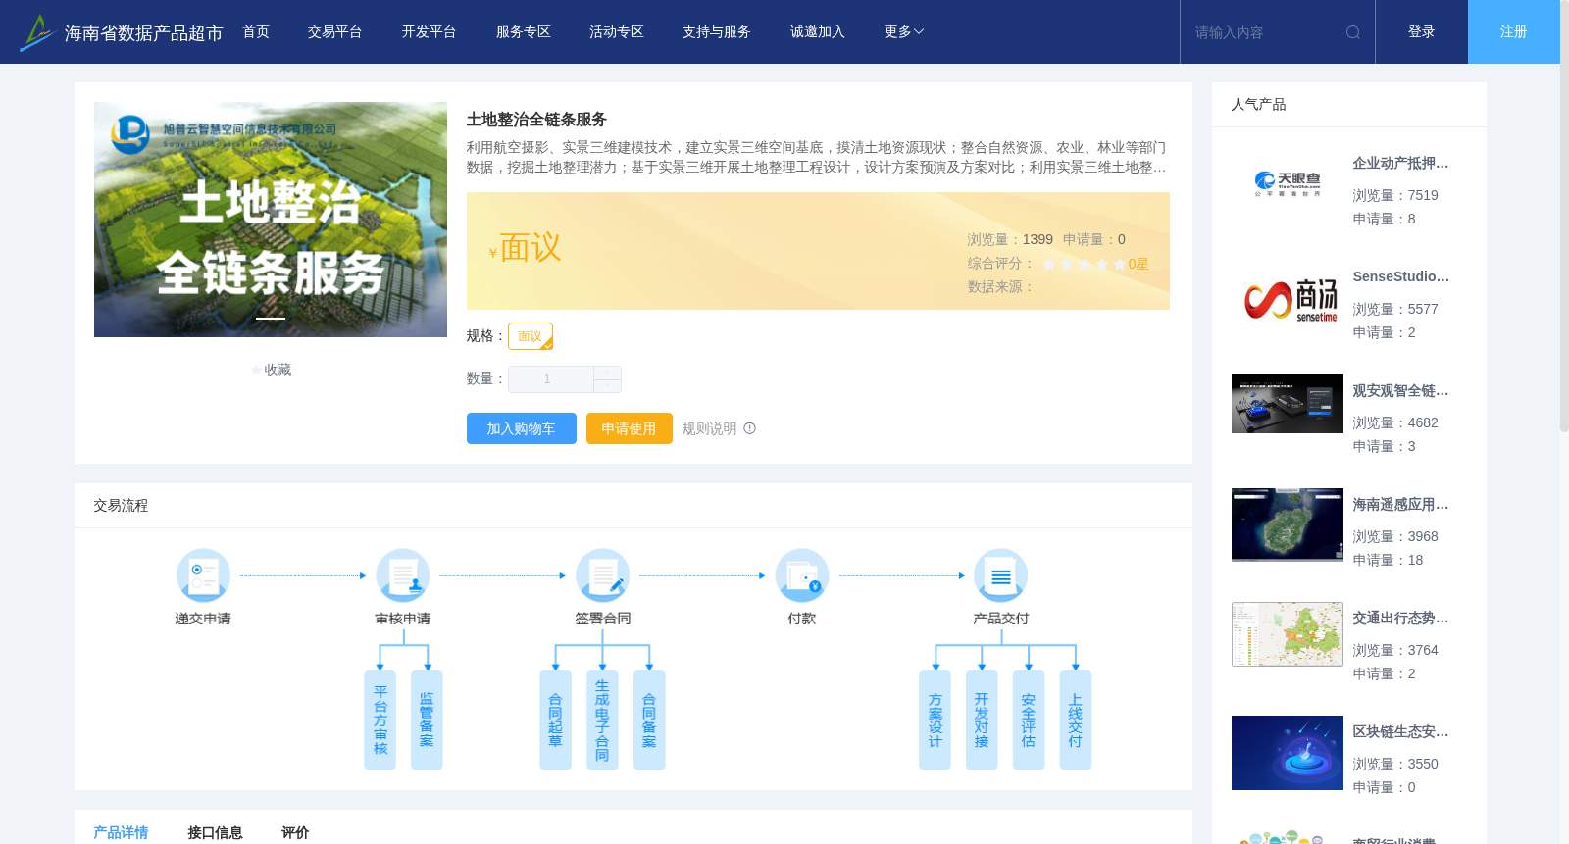Open 交通出行态势 product title
Image resolution: width=1569 pixels, height=844 pixels.
(x=1400, y=619)
